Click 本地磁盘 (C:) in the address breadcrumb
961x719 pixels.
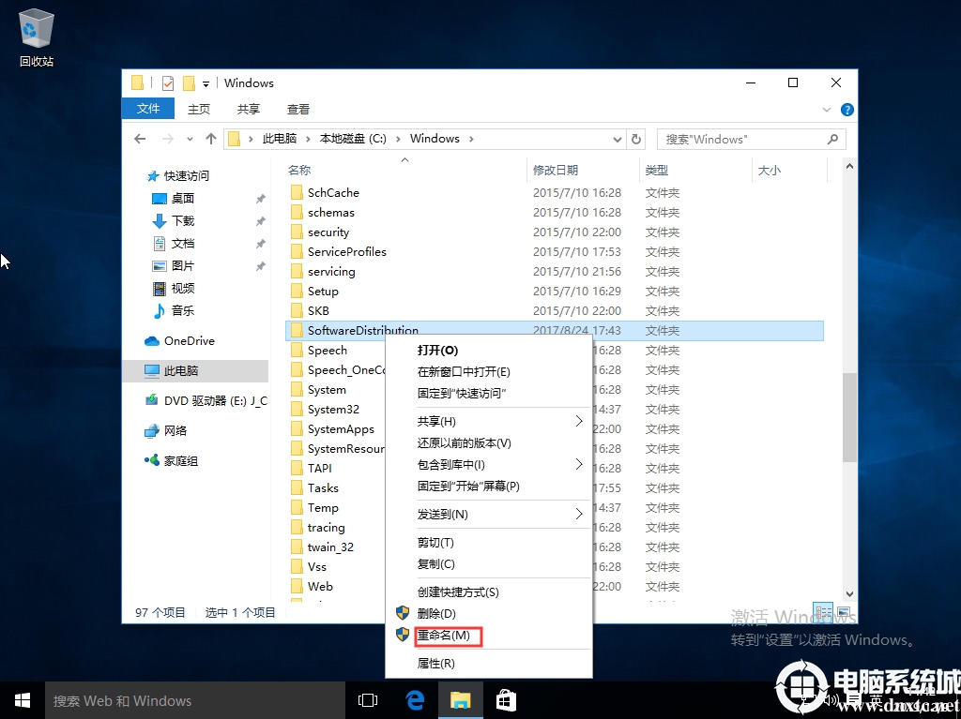(353, 139)
